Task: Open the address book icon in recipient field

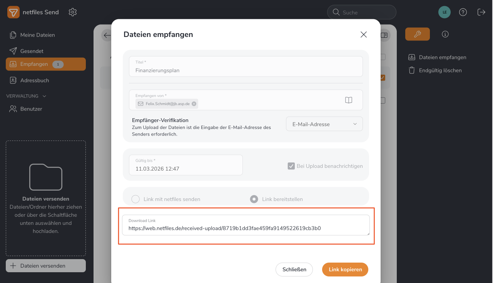Action: pyautogui.click(x=348, y=100)
